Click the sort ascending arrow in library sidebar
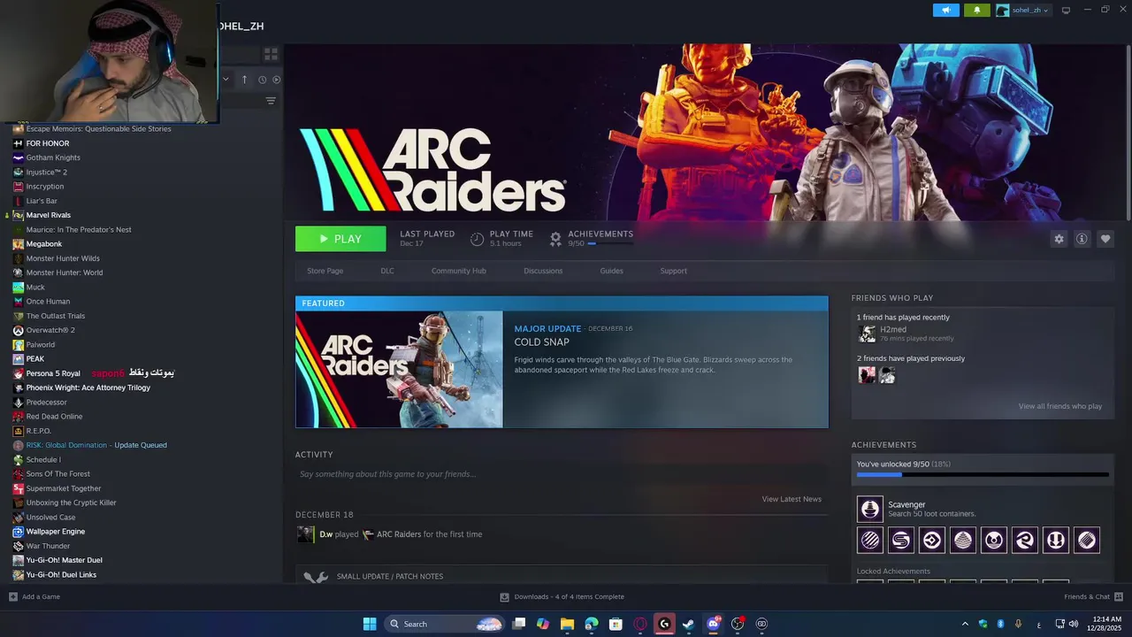Screen dimensions: 1132x637 coord(245,80)
